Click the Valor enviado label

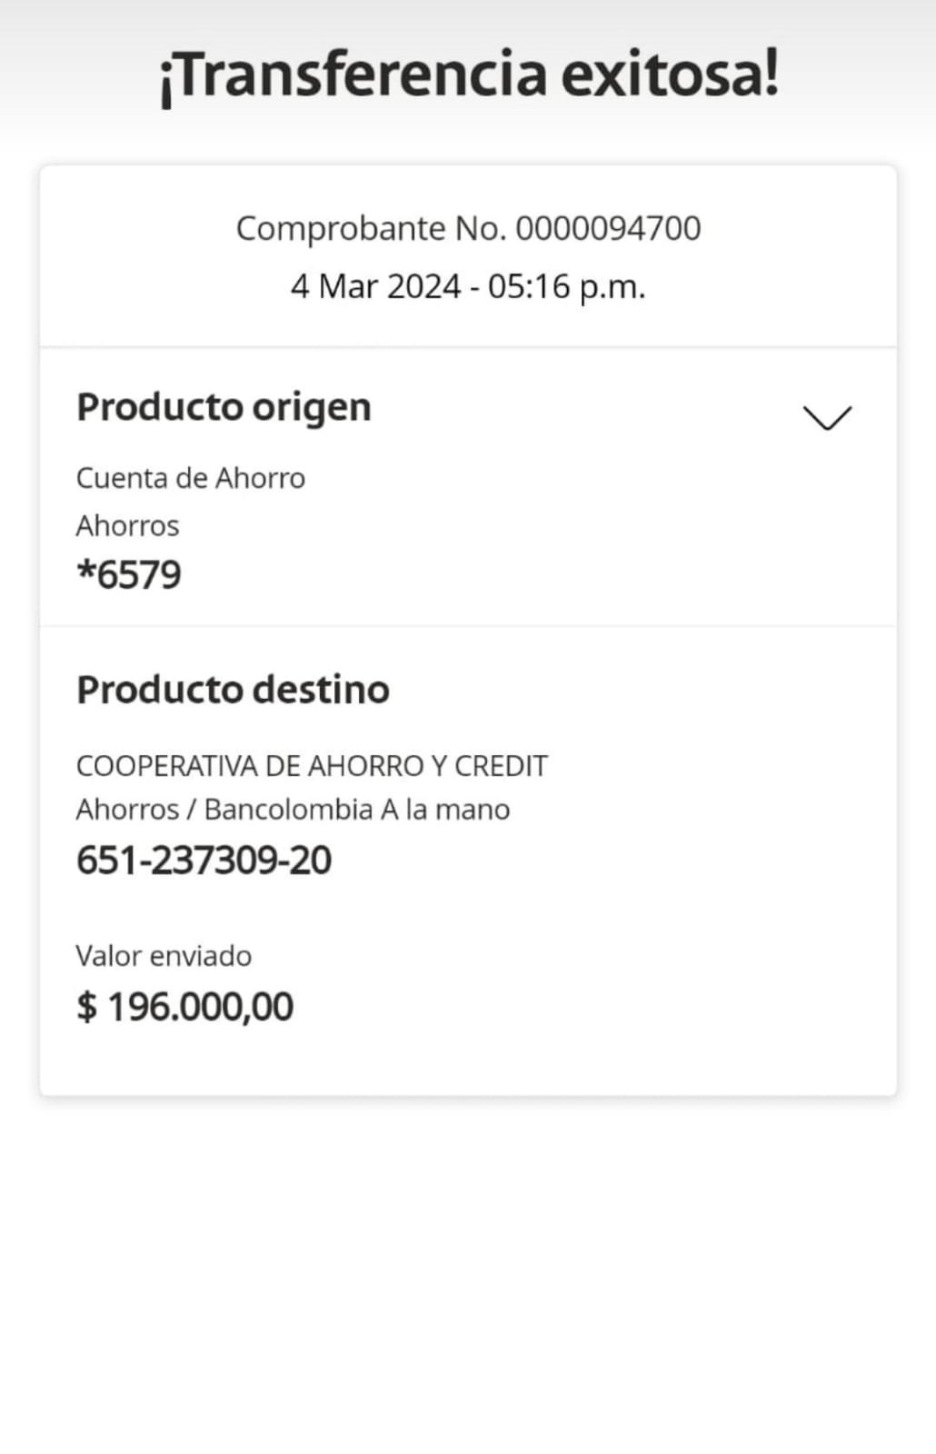[164, 956]
